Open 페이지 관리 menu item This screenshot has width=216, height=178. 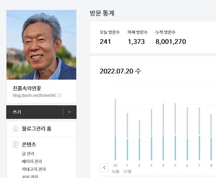32,161
